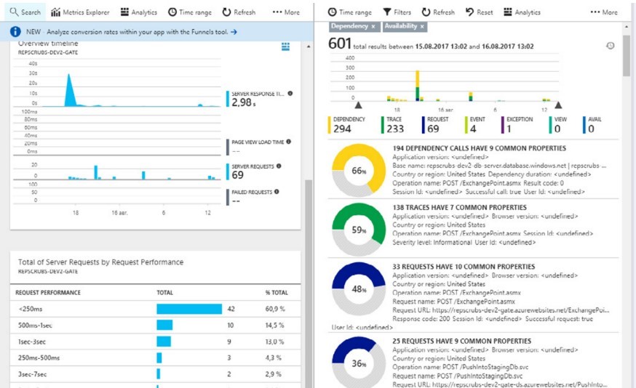636x388 pixels.
Task: Click the clock history icon near results count
Action: point(610,46)
